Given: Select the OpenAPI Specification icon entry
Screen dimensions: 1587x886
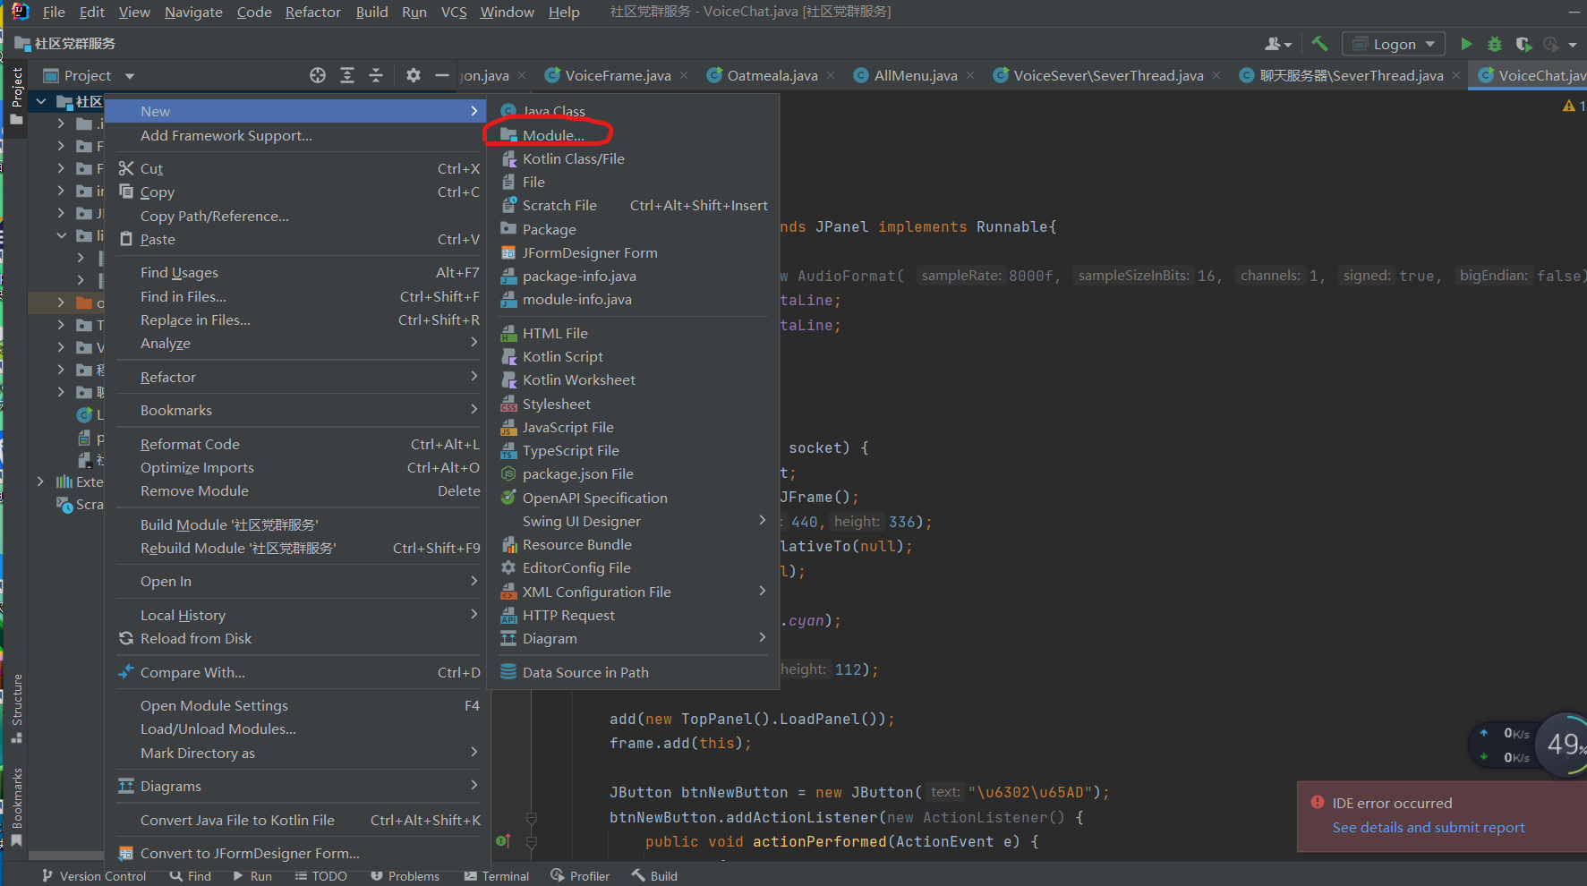Looking at the screenshot, I should click(508, 498).
